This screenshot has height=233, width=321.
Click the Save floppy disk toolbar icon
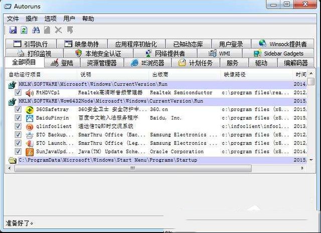tap(13, 30)
